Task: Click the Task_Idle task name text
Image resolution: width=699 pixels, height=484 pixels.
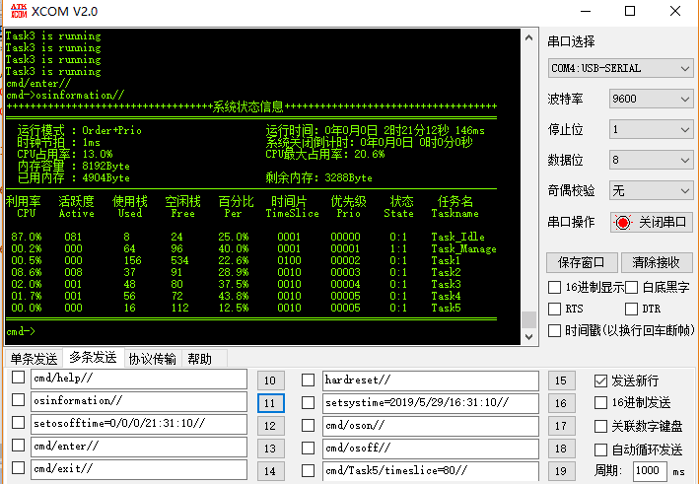Action: tap(457, 237)
